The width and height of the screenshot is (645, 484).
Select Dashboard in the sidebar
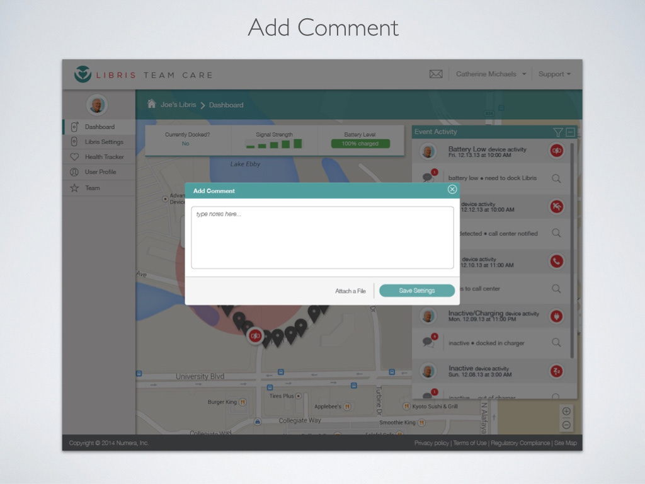click(x=99, y=127)
